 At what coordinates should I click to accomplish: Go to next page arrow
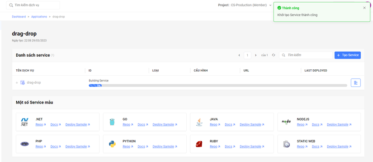tap(256, 55)
